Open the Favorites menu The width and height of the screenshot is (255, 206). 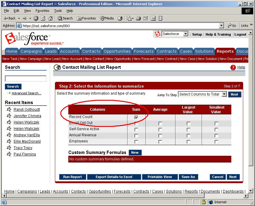coord(42,11)
